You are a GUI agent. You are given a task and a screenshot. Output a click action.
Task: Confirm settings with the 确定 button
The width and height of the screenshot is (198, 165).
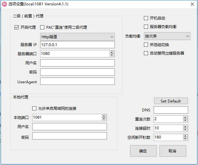click(x=143, y=151)
